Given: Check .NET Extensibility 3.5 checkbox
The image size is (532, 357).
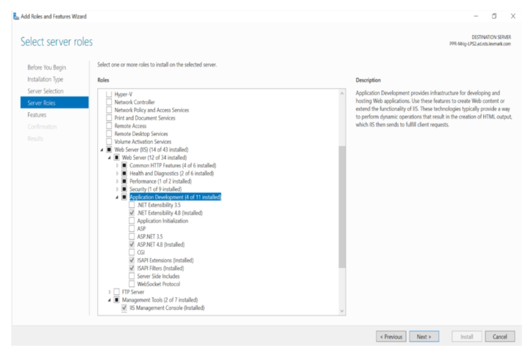Looking at the screenshot, I should (132, 205).
